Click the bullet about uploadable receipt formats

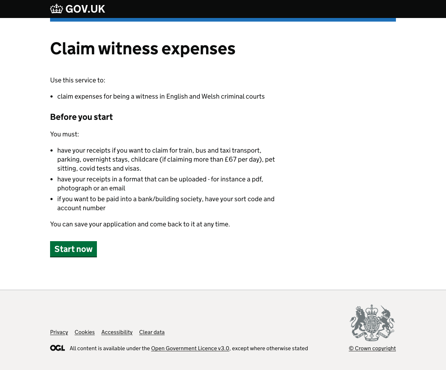click(160, 184)
